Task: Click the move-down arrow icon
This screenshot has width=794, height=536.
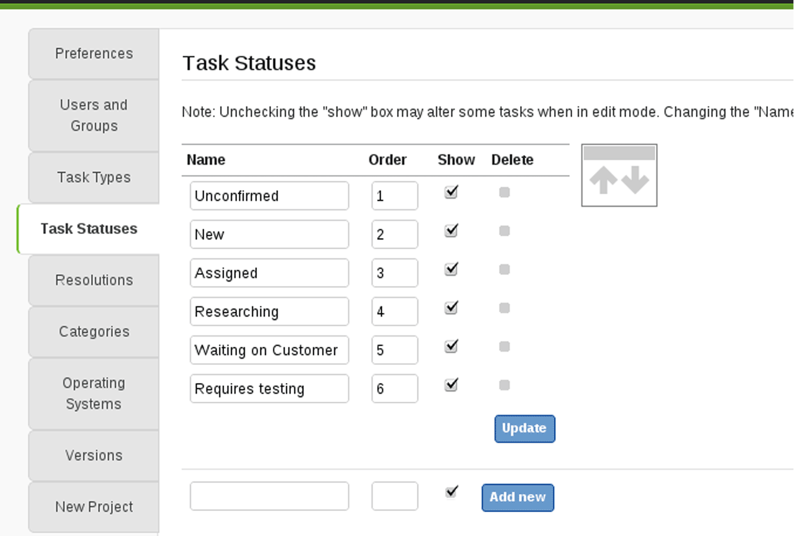Action: click(x=635, y=180)
